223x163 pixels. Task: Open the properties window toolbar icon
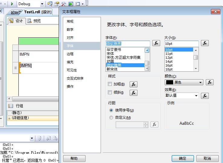coord(57,4)
